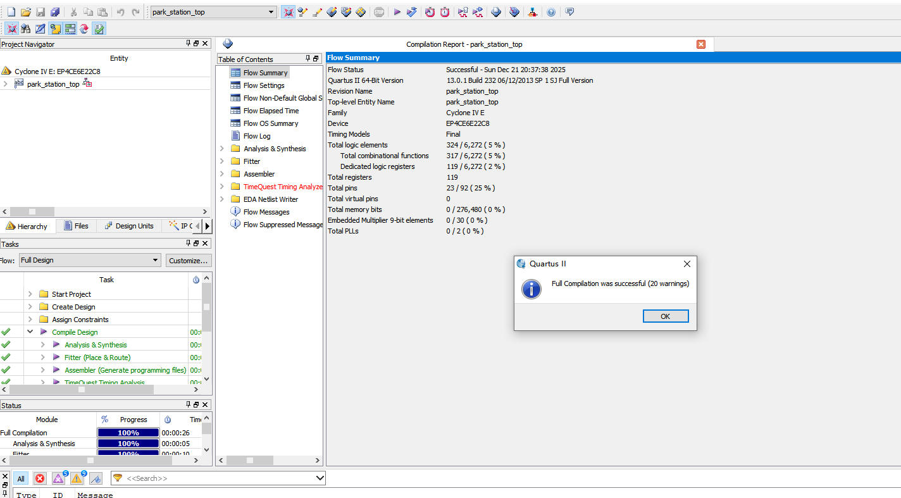The image size is (901, 498).
Task: Click the yellow warning filter icon
Action: [78, 478]
